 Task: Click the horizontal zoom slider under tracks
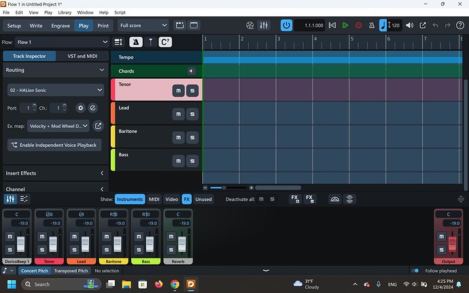pyautogui.click(x=228, y=188)
